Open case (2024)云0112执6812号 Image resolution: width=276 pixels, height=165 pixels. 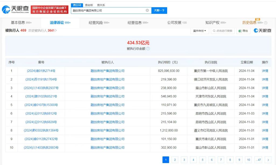(41, 113)
